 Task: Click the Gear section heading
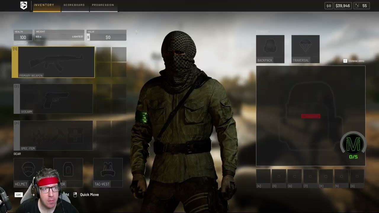point(17,154)
